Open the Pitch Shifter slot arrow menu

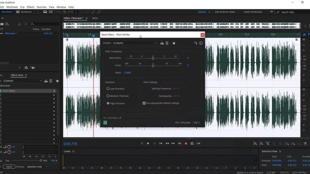coord(54,91)
